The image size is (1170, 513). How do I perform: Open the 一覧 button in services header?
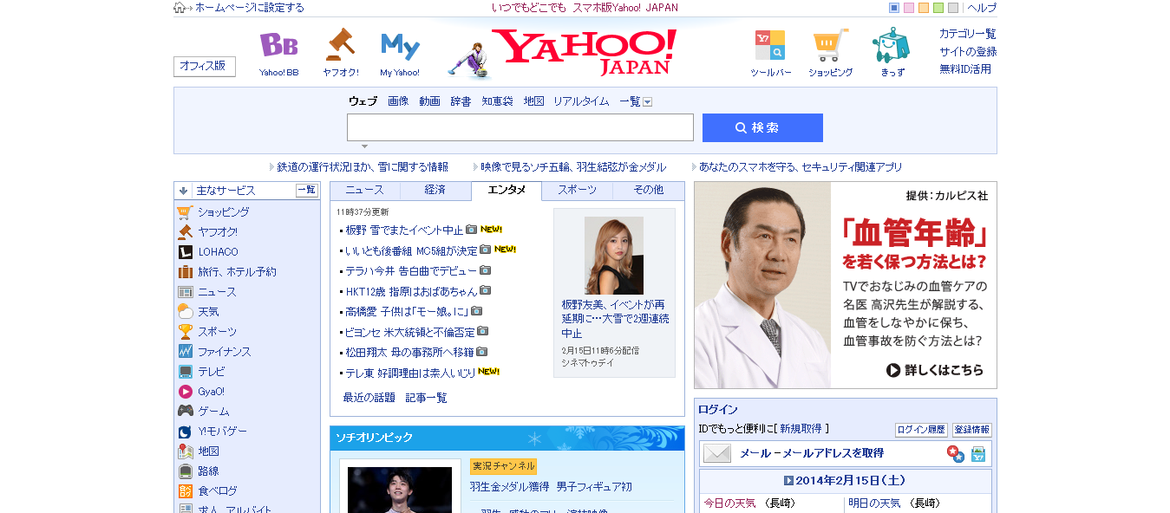click(307, 191)
